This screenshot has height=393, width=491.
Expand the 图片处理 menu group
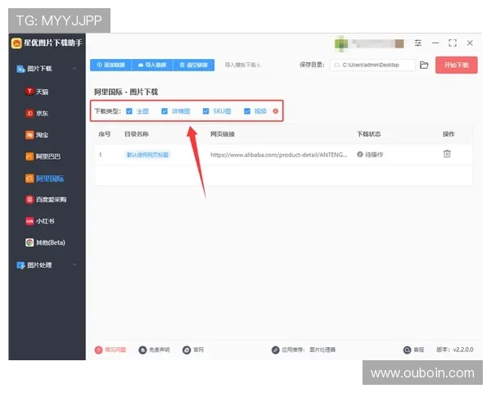[x=74, y=264]
